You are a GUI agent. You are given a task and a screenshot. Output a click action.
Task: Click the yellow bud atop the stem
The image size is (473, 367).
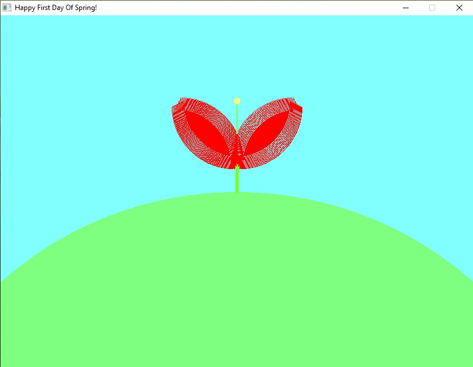pos(237,101)
